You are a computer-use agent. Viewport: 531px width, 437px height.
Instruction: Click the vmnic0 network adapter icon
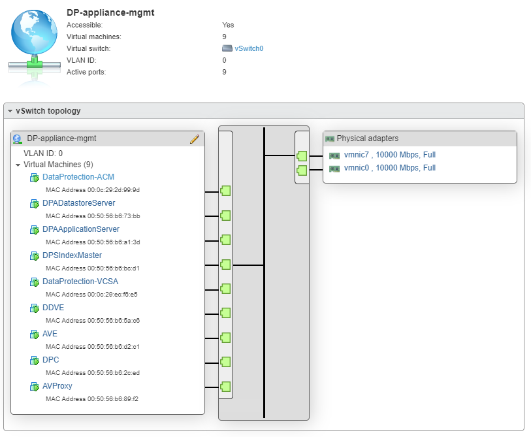coord(334,169)
